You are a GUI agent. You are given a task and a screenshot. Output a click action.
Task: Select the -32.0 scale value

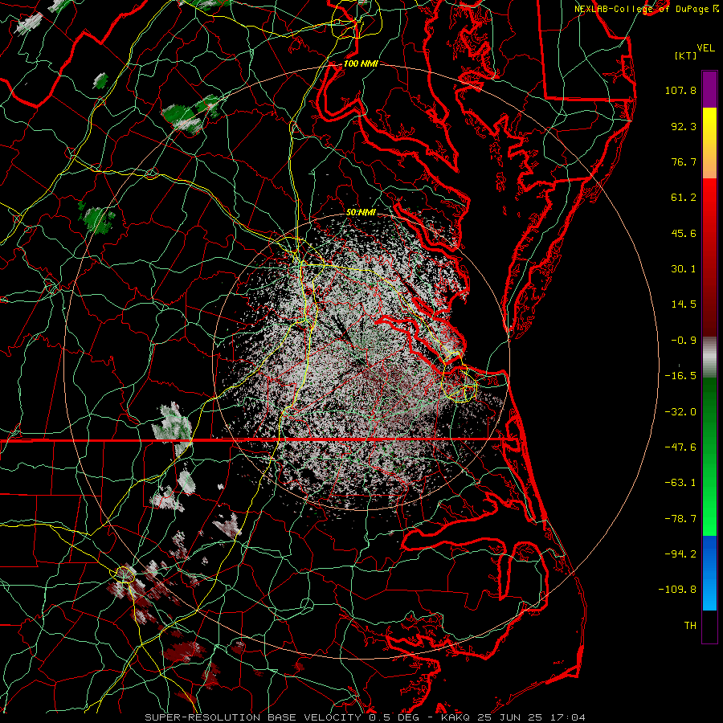(680, 412)
